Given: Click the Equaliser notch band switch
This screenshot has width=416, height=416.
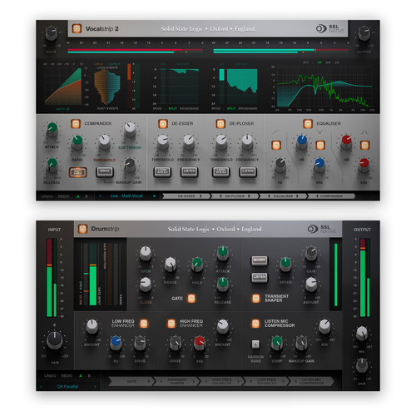Looking at the screenshot, I should [x=320, y=145].
